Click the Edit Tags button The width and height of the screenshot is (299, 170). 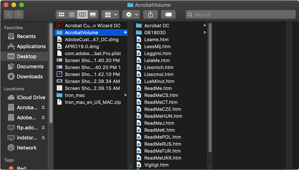coord(168,15)
